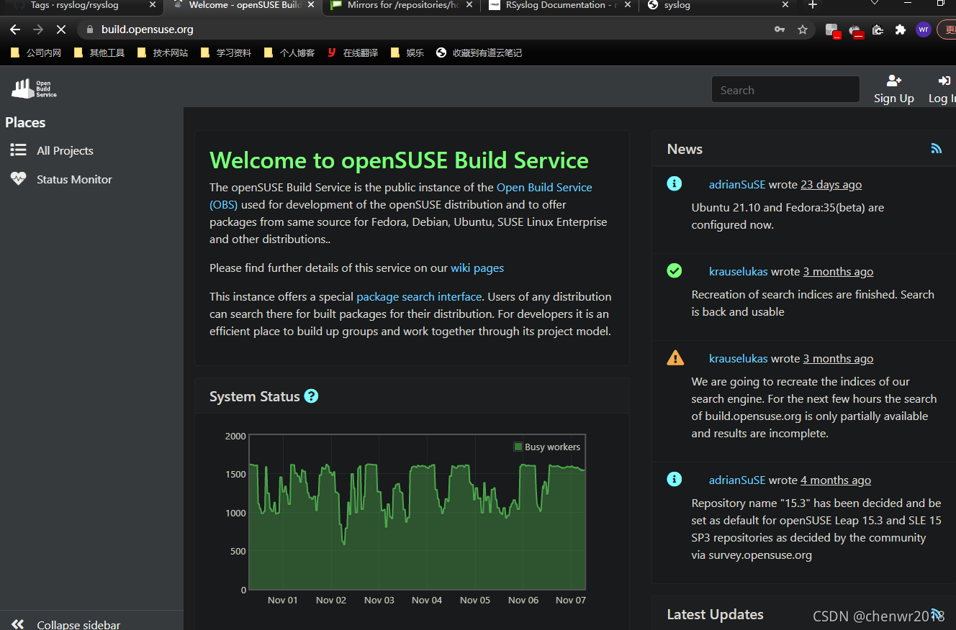Open krauselukas profile on the recreate indices post
Screen dimensions: 956x630
[x=739, y=358]
